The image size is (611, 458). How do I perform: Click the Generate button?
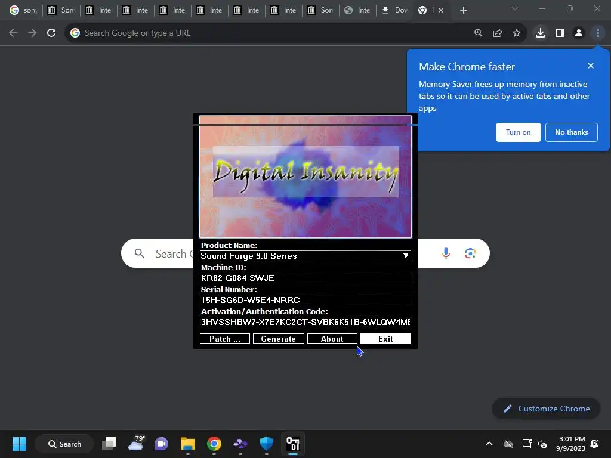coord(278,339)
